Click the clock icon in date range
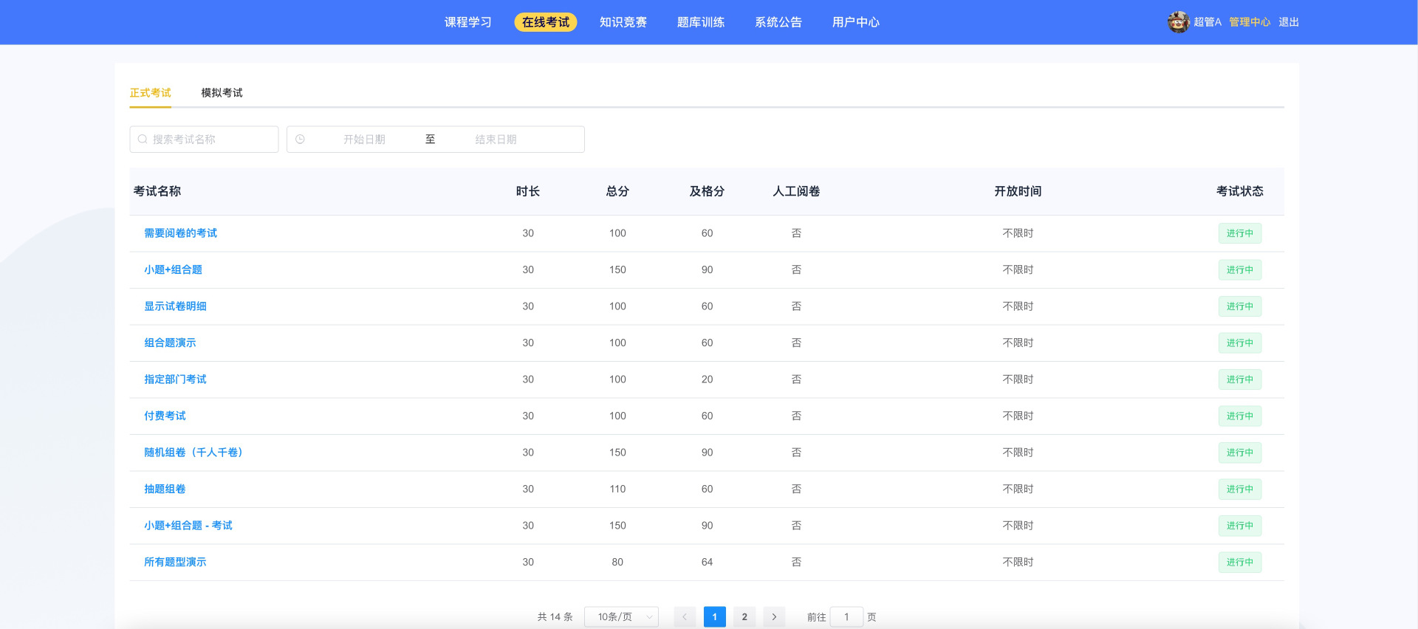This screenshot has height=629, width=1418. click(300, 139)
